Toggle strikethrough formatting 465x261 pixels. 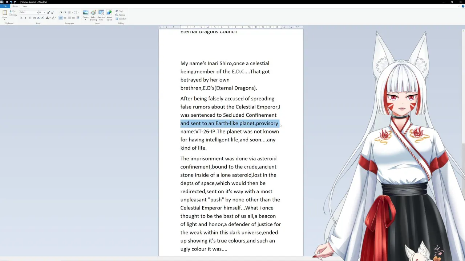pyautogui.click(x=34, y=18)
